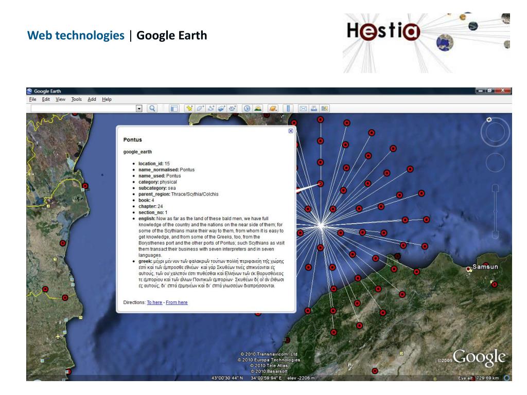Click zoom in at top of zoom slider
The width and height of the screenshot is (527, 395).
(495, 188)
